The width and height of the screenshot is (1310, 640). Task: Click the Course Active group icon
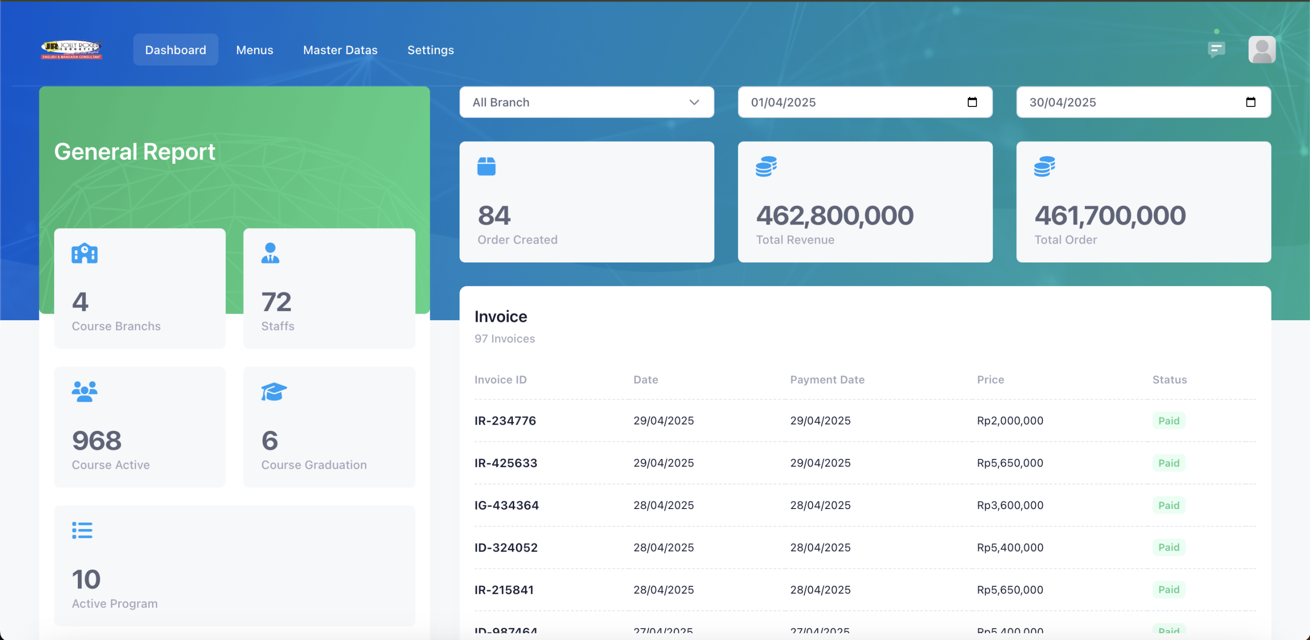84,392
